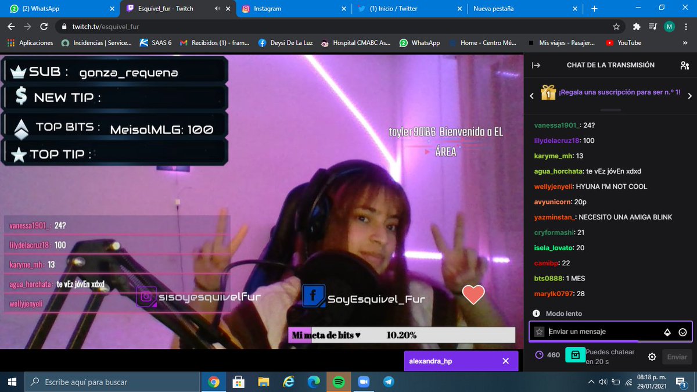Click the twitch.tv address bar
697x392 pixels.
coord(339,27)
